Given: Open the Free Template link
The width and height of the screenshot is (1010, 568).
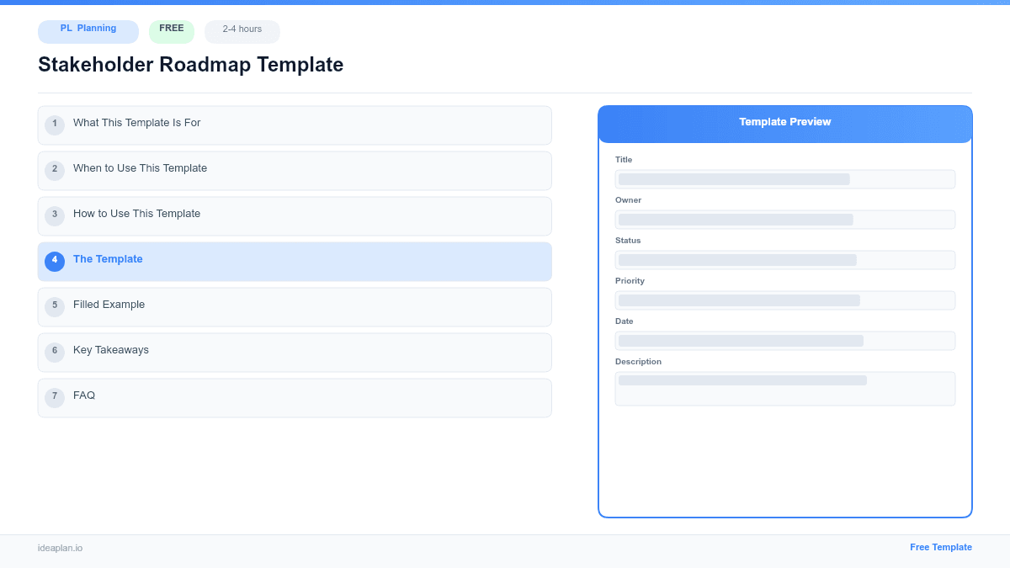Looking at the screenshot, I should tap(941, 547).
